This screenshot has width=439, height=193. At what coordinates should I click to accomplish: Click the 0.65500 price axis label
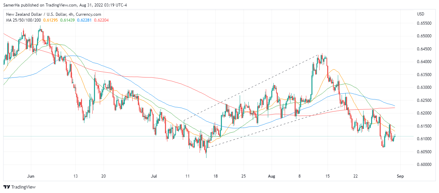(424, 23)
